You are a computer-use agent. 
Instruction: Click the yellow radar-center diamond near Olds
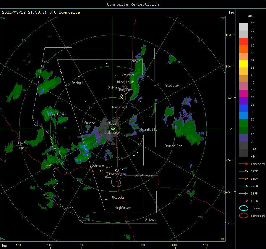click(113, 129)
